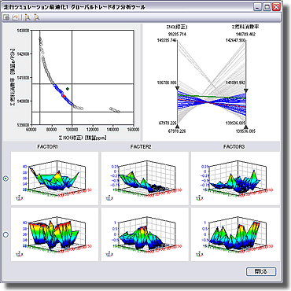Viewport: 291px width, 291px height.
Task: Click the left magnifier icon in the toolbar
Action: point(27,17)
